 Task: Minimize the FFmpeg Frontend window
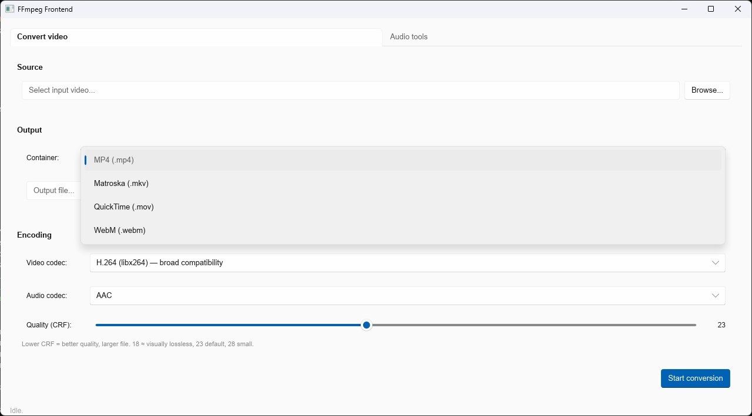pos(684,9)
